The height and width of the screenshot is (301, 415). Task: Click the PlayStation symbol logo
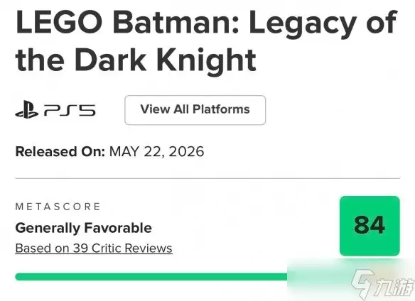[27, 109]
